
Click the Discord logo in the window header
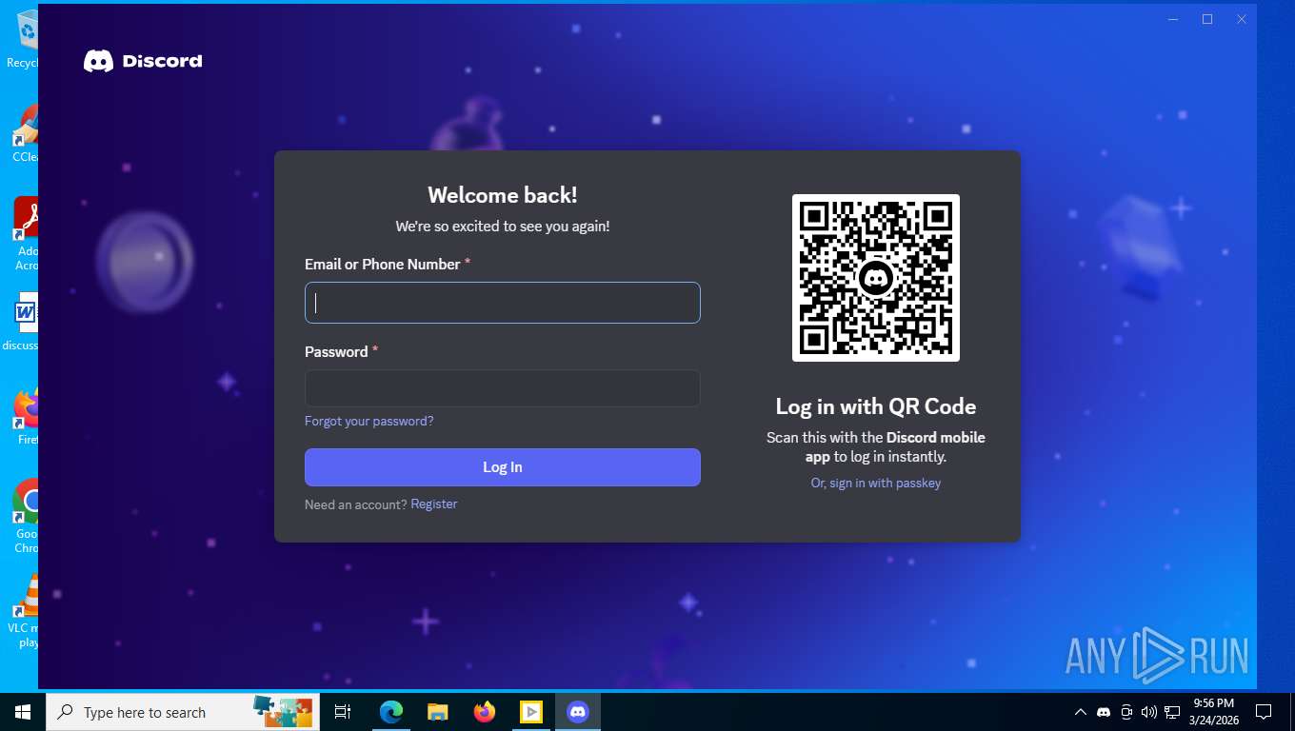[x=143, y=61]
